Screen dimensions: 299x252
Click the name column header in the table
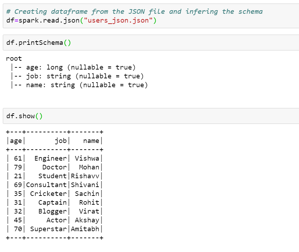91,140
